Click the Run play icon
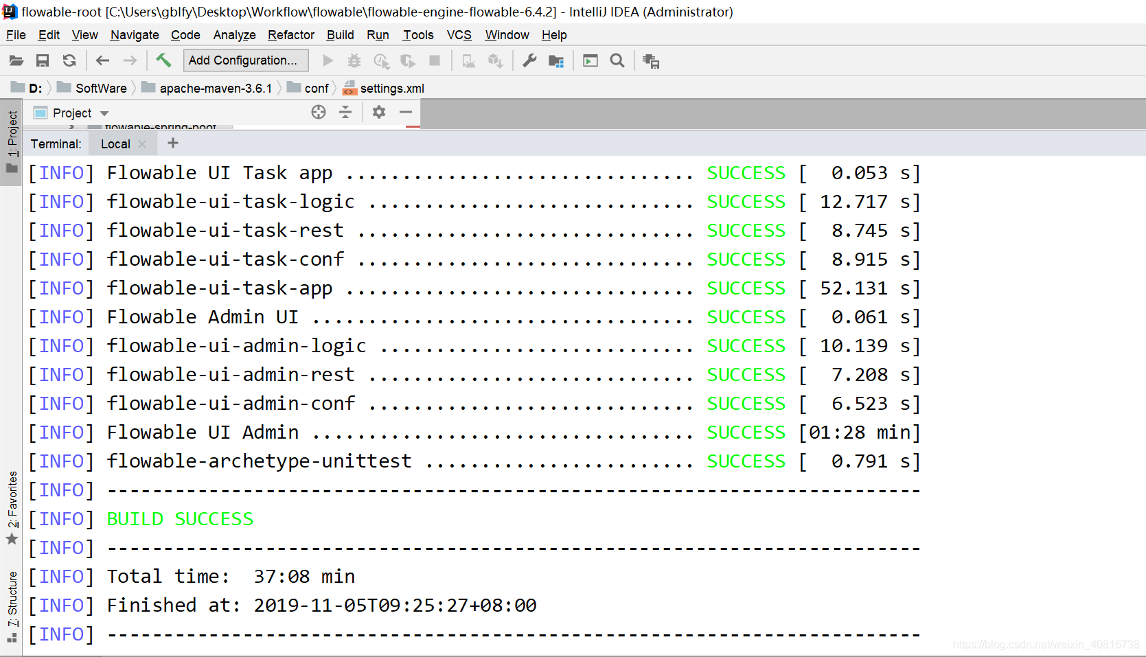1146x657 pixels. (328, 61)
